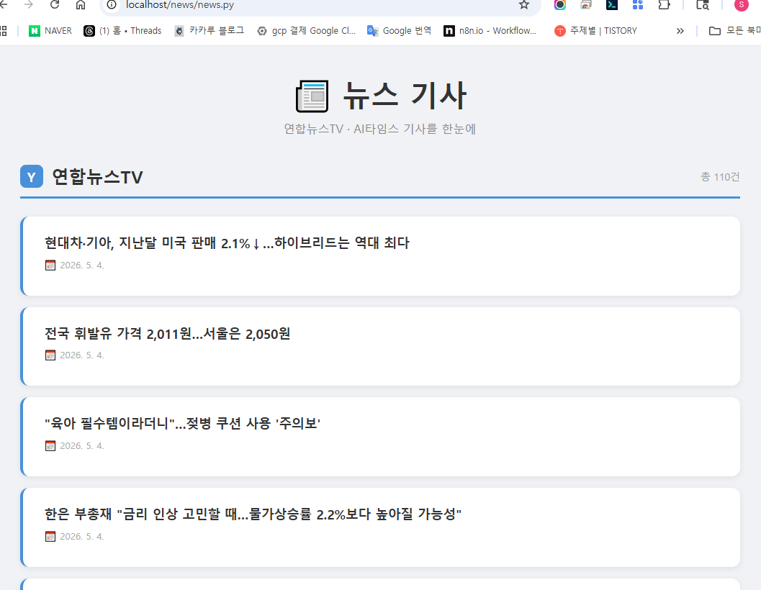Click calendar icon under 휘발유 article

pos(50,355)
